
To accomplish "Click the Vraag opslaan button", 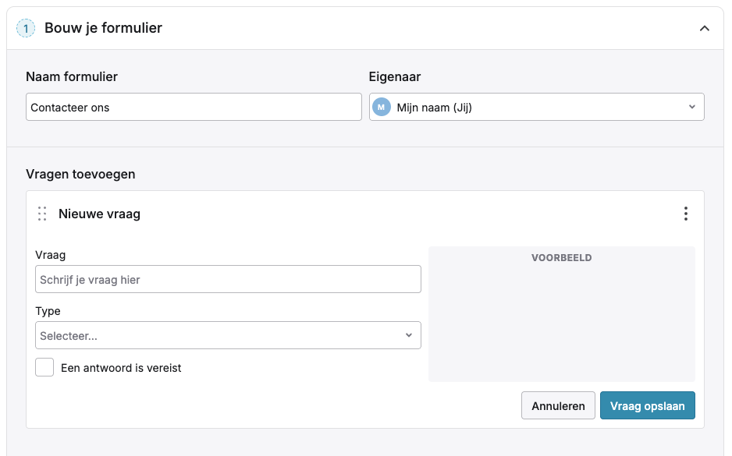I will coord(648,405).
